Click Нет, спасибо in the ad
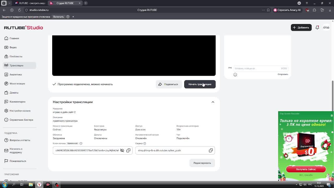Image resolution: width=334 pixels, height=188 pixels. [x=306, y=175]
